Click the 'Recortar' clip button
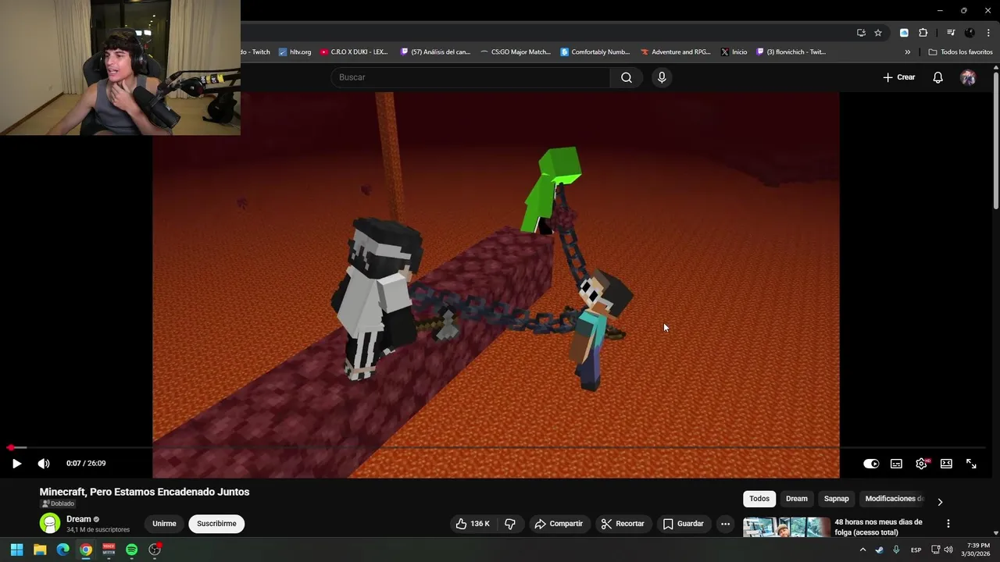This screenshot has height=562, width=1000. pos(623,524)
